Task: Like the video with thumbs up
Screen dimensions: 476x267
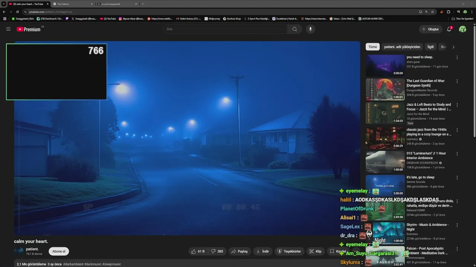Action: point(198,251)
